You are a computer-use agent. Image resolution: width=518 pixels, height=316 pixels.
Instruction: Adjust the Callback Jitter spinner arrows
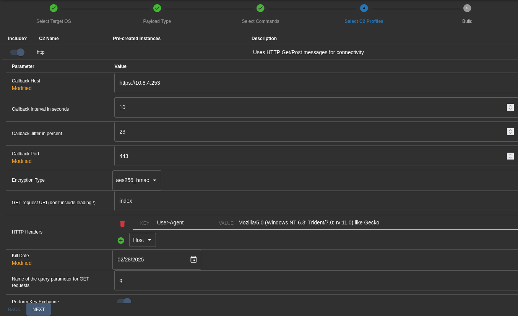click(510, 132)
